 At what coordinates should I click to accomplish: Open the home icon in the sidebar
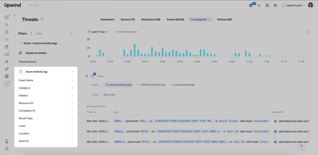click(7, 17)
